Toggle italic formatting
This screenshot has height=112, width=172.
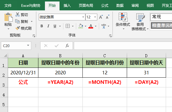point(48,26)
